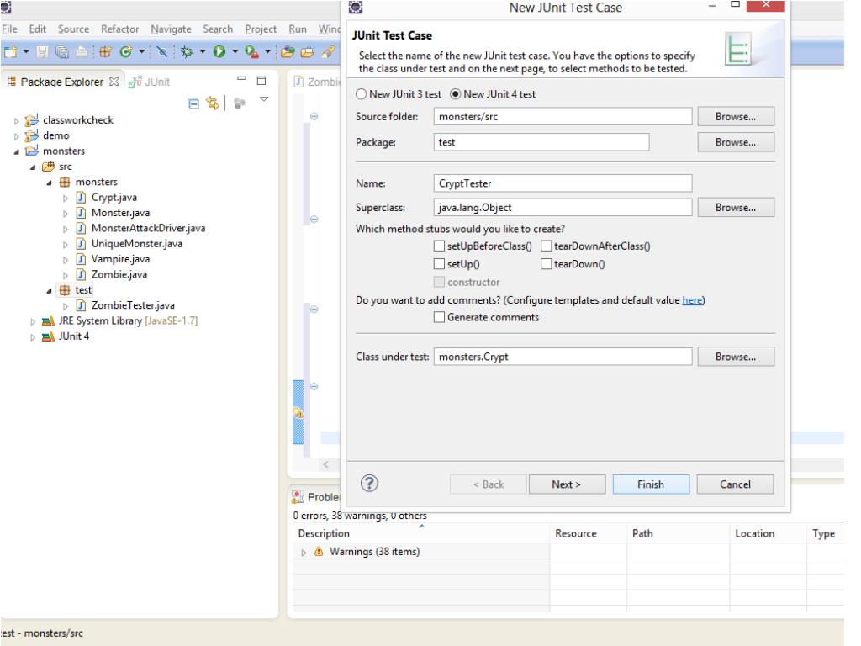Screen dimensions: 861x646
Task: Click the Print toolbar icon
Action: pos(82,51)
